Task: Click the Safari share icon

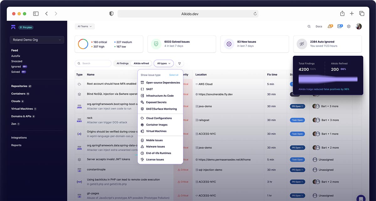Action: pos(342,14)
